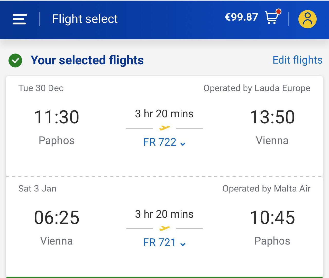329x278 pixels.
Task: Click the green selected-flights checkmark
Action: [x=15, y=60]
